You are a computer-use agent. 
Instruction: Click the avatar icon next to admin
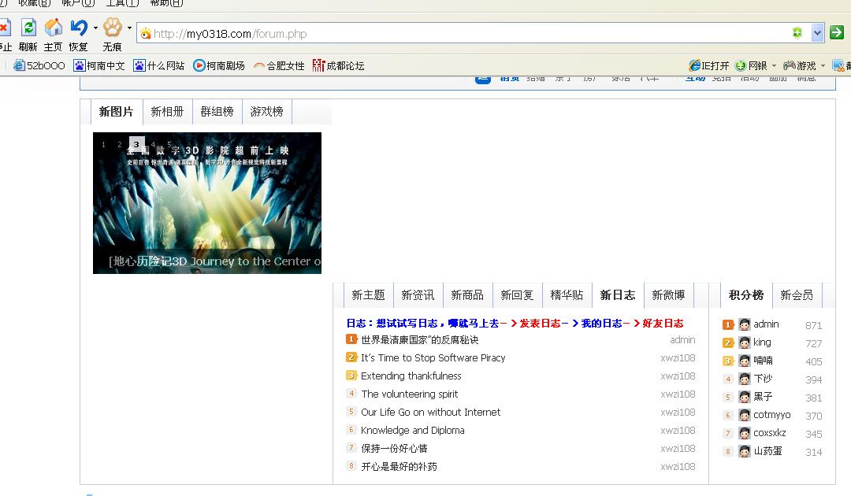[745, 324]
